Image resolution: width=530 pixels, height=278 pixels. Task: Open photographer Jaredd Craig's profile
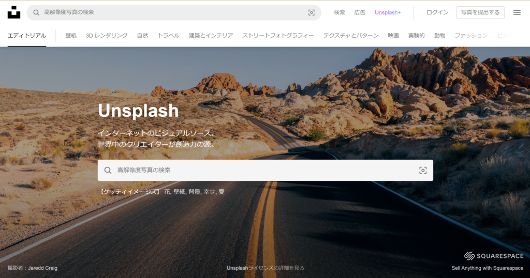pyautogui.click(x=43, y=268)
